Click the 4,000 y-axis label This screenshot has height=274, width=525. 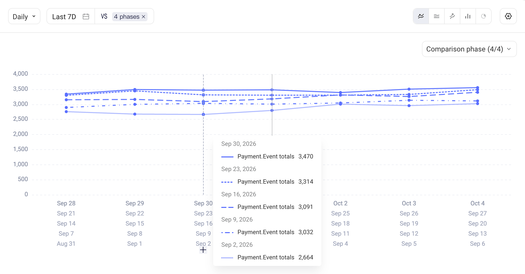[x=20, y=74]
